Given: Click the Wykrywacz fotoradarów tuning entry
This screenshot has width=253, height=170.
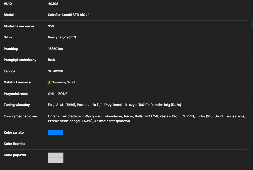Looking at the screenshot, I should 103,116.
